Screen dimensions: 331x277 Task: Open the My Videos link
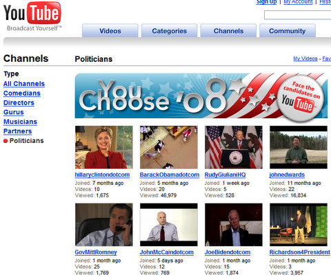305,58
